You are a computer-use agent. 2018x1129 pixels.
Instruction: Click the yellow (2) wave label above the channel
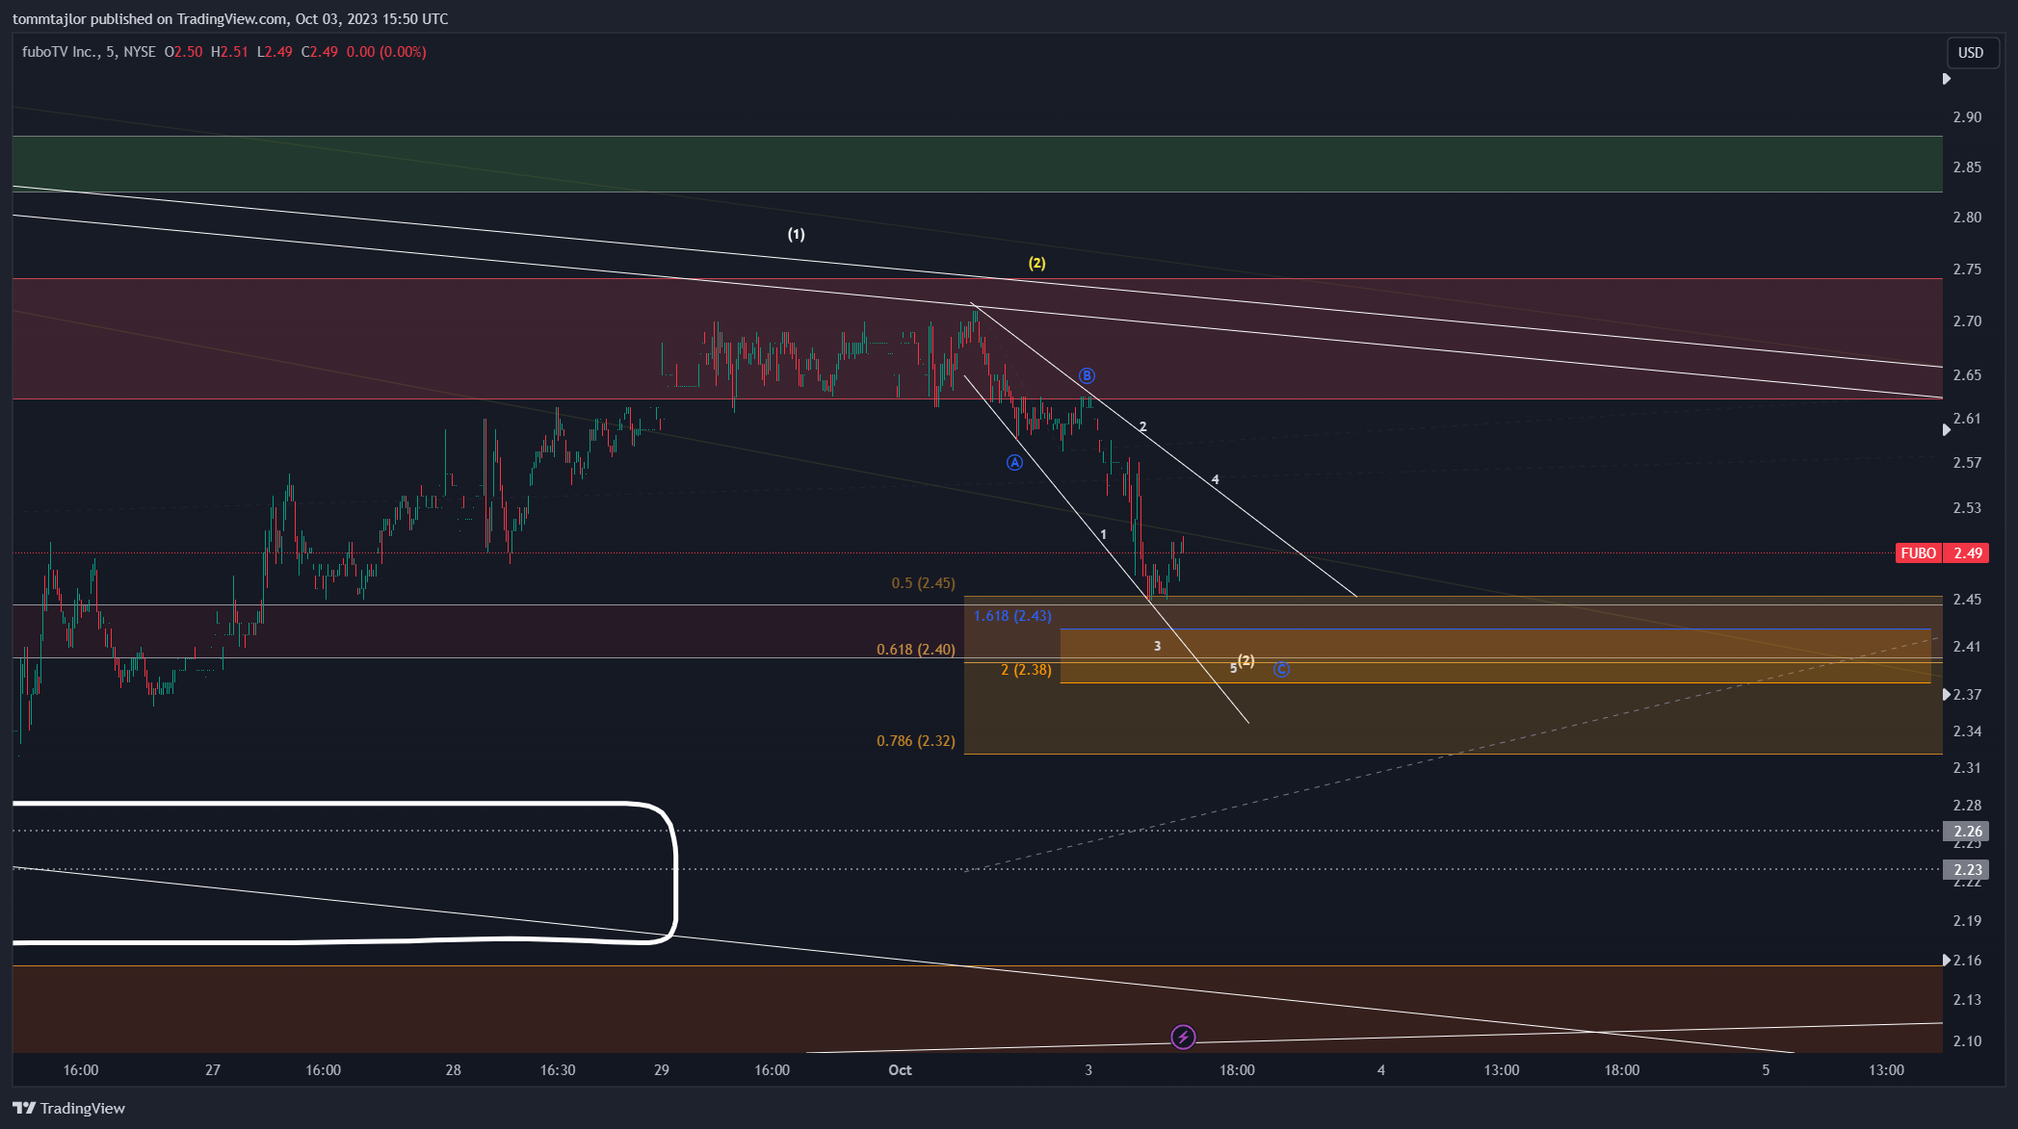point(1036,263)
